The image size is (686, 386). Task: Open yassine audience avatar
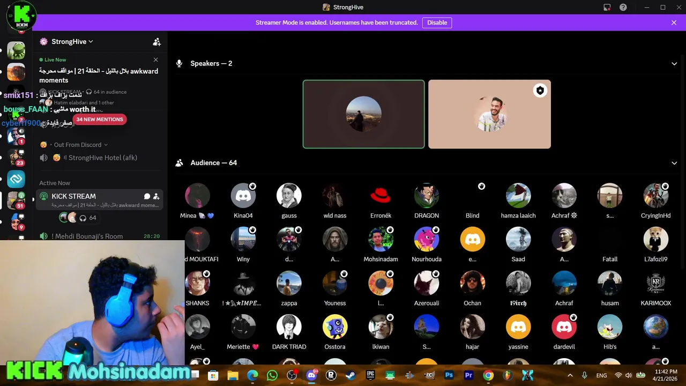pos(518,326)
